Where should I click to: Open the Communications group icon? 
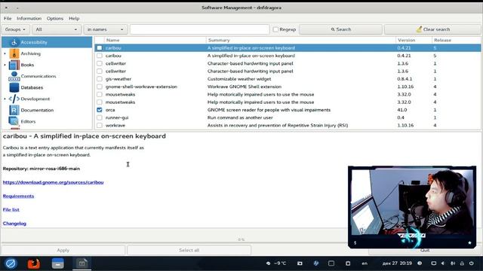(x=14, y=76)
